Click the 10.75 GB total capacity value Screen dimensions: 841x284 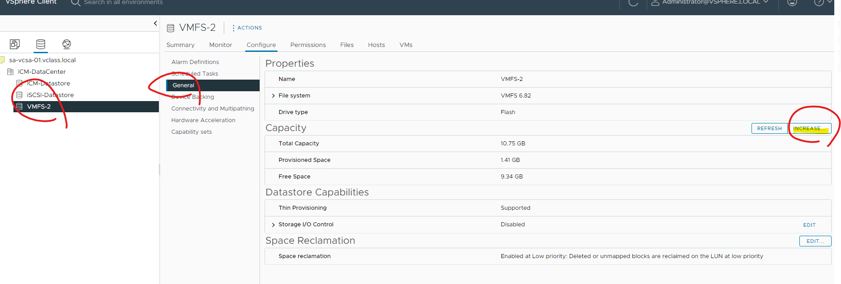(x=513, y=144)
